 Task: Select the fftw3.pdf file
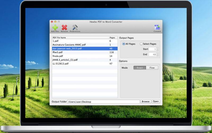coord(85,52)
